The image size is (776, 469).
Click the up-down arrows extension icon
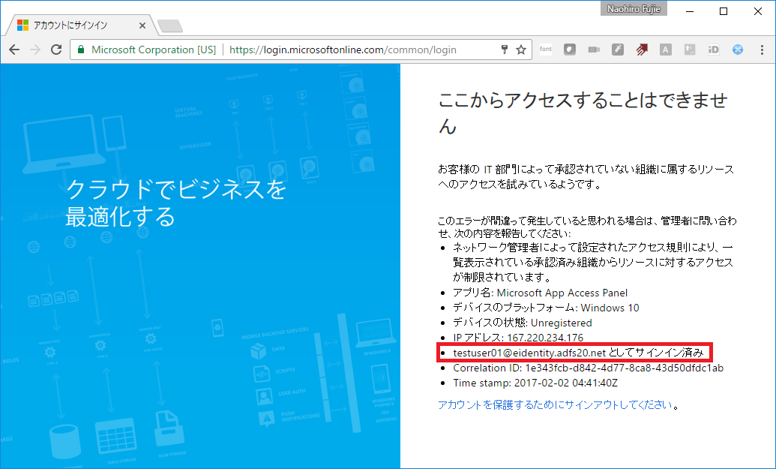(689, 50)
